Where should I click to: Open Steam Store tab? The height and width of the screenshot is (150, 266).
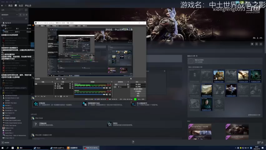click(x=10, y=6)
